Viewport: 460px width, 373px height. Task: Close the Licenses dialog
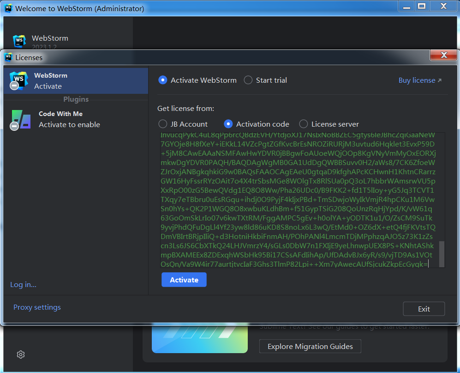pos(443,55)
